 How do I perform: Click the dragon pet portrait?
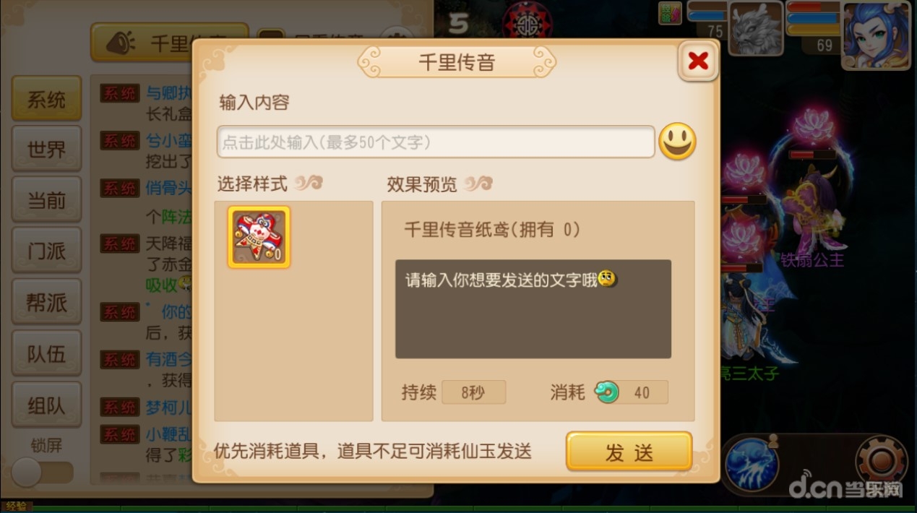coord(755,28)
